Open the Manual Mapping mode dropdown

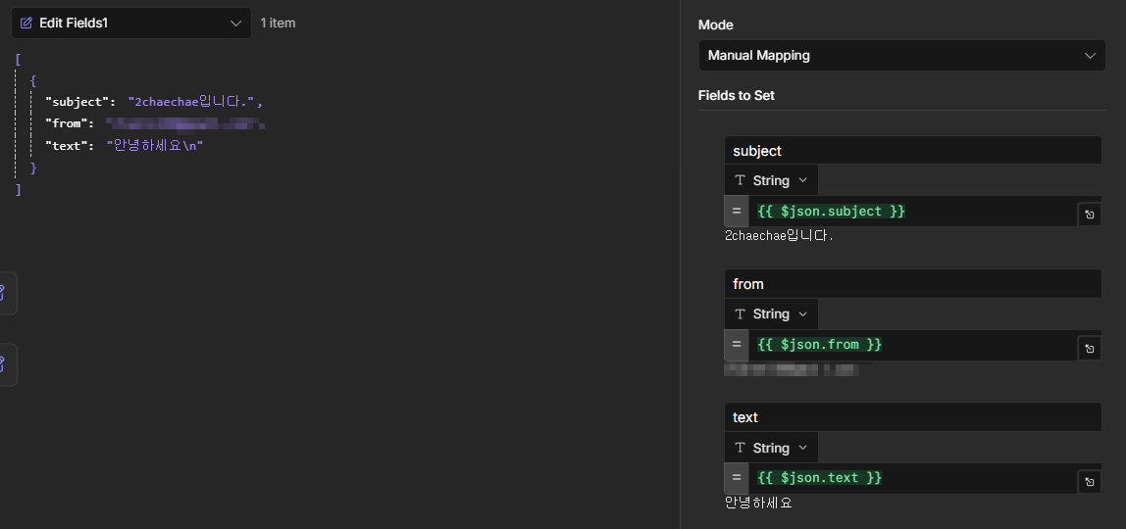902,55
